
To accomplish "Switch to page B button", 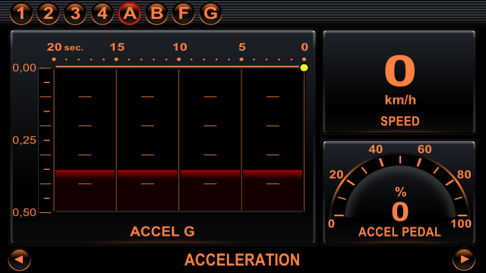I will tap(156, 14).
